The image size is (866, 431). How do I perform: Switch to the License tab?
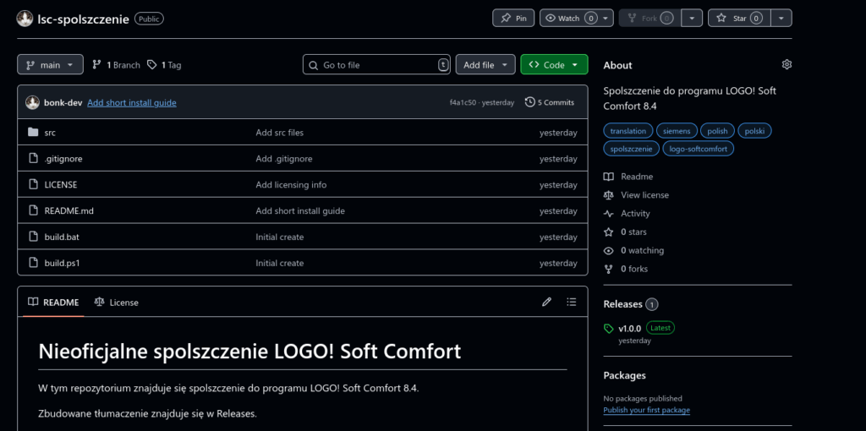pos(117,302)
